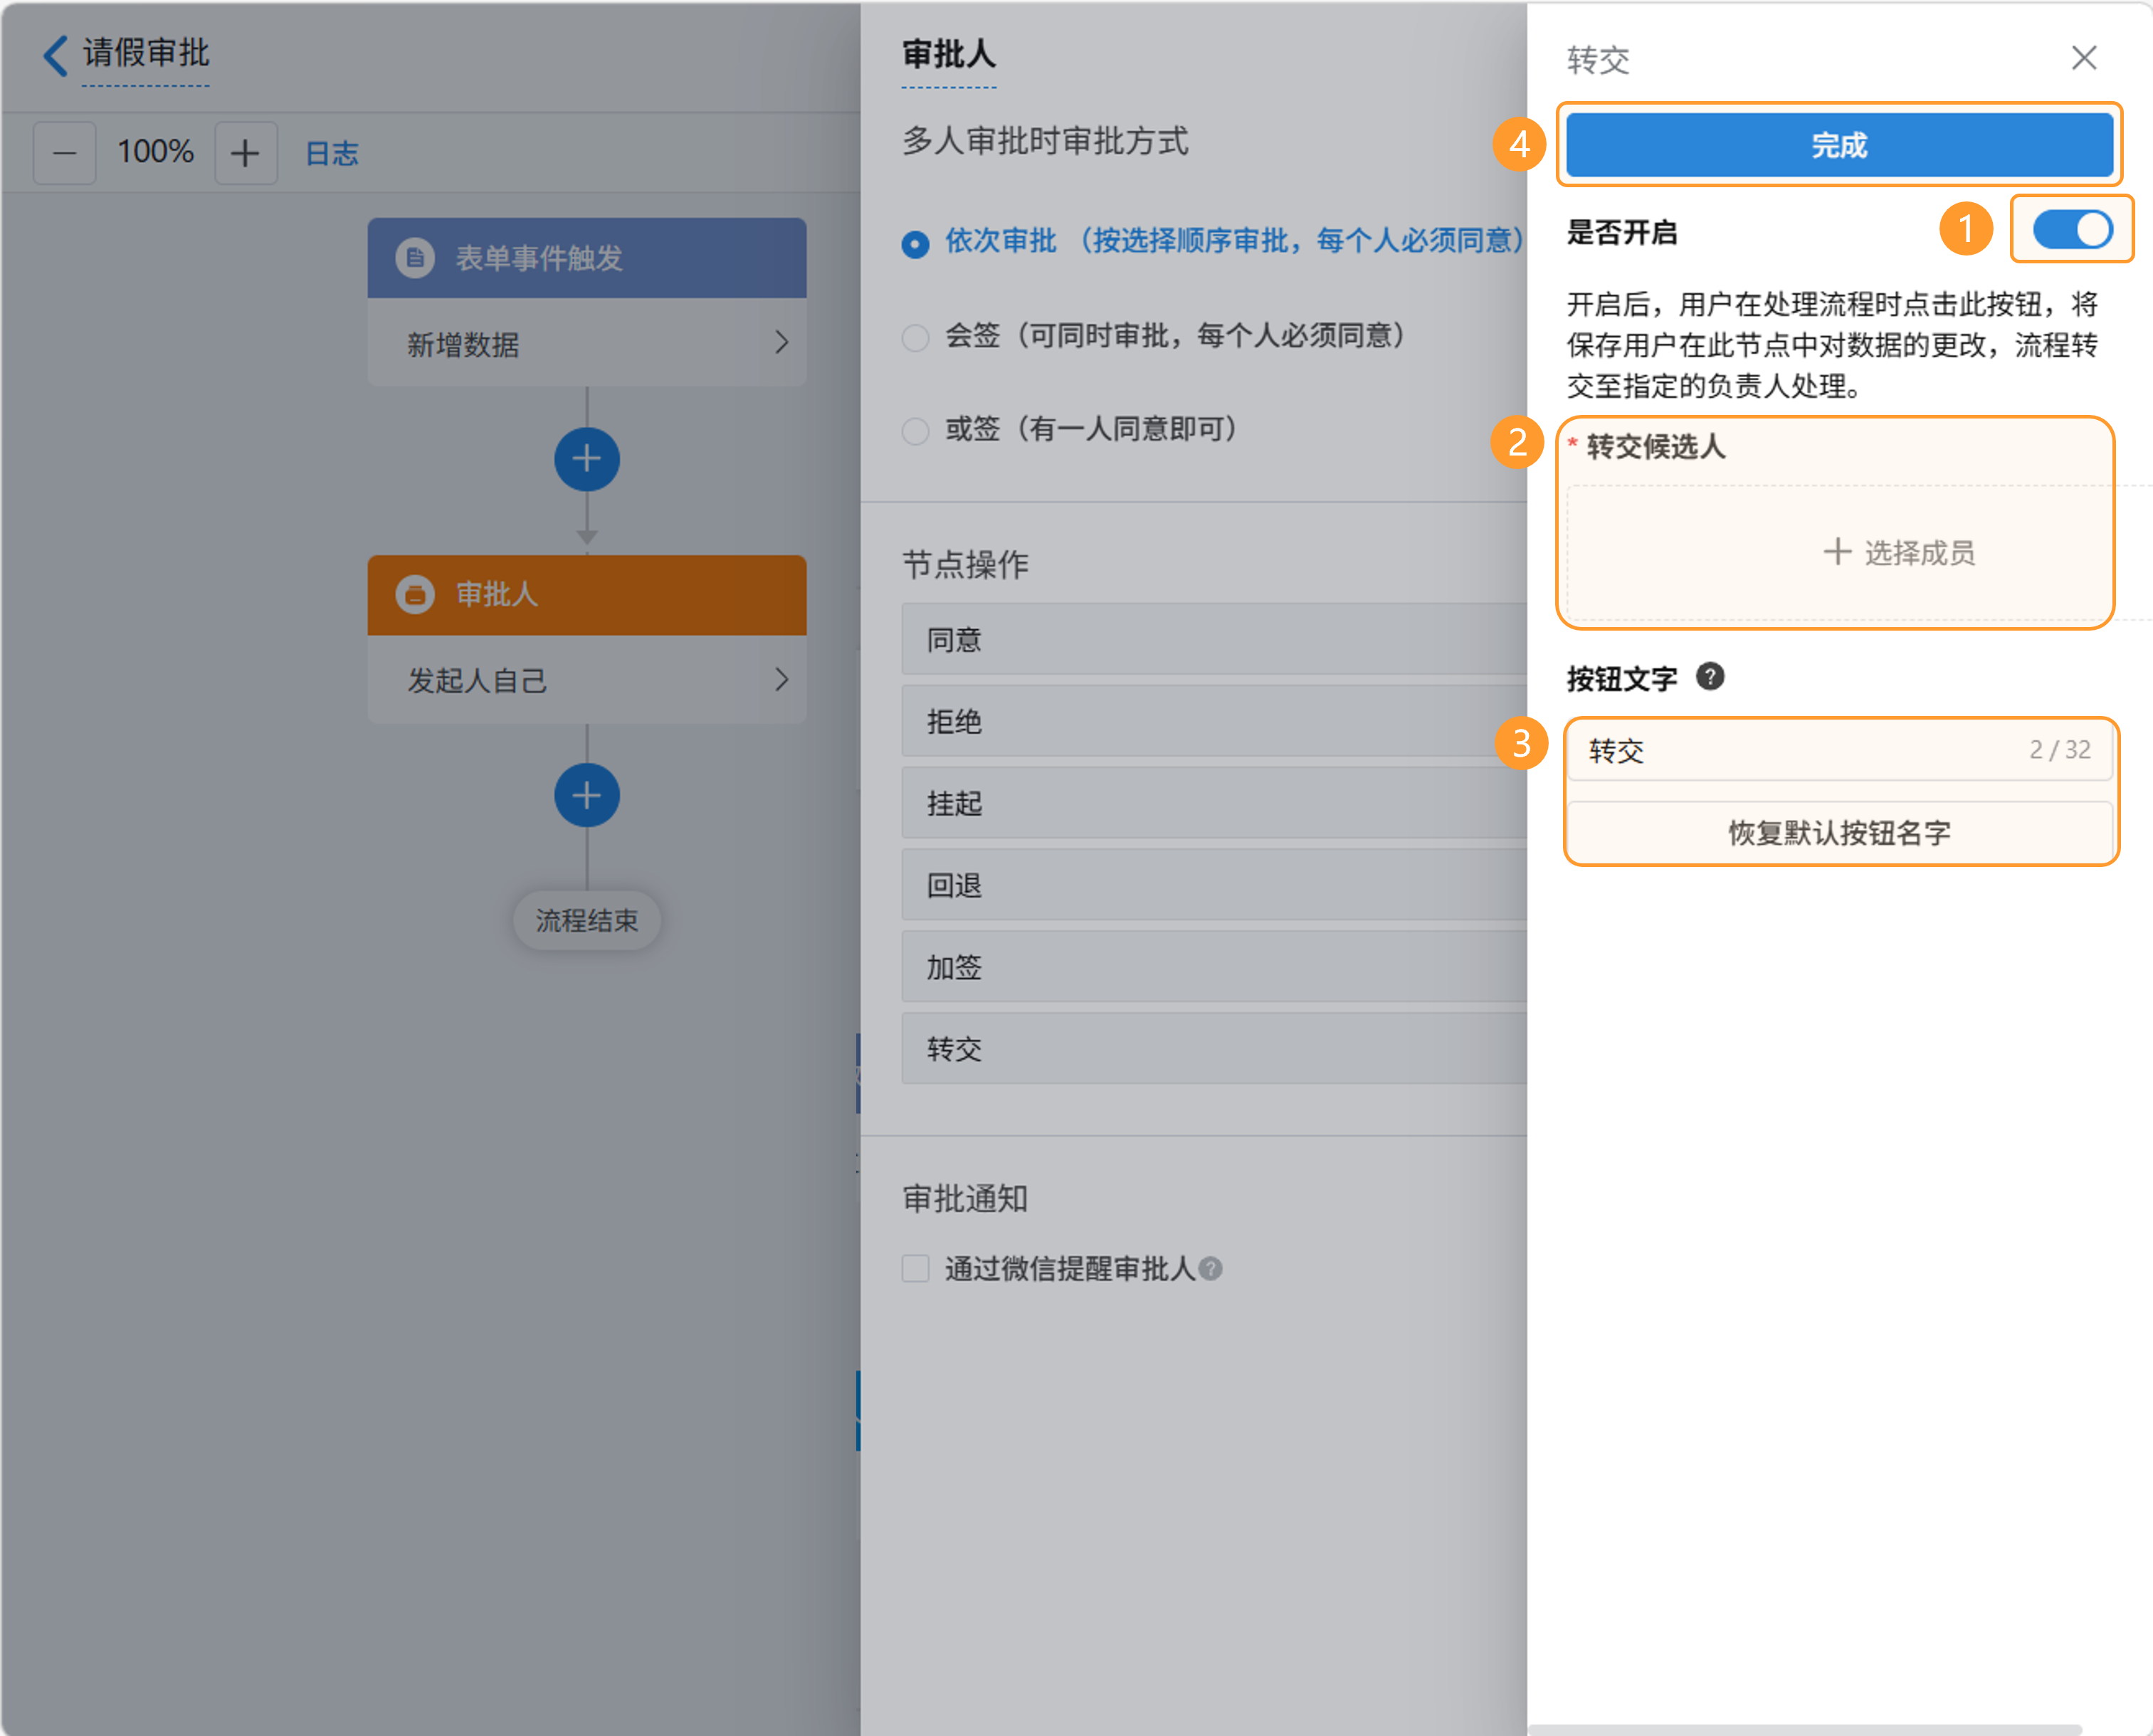Expand the 发起人自己 row chevron
The width and height of the screenshot is (2153, 1736).
tap(781, 680)
